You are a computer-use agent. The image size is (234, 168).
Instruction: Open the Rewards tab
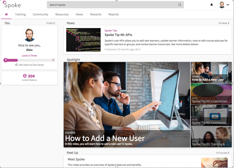point(96,14)
